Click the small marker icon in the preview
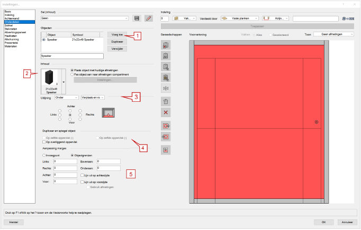Image resolution: width=361 pixels, height=230 pixels. (317, 122)
